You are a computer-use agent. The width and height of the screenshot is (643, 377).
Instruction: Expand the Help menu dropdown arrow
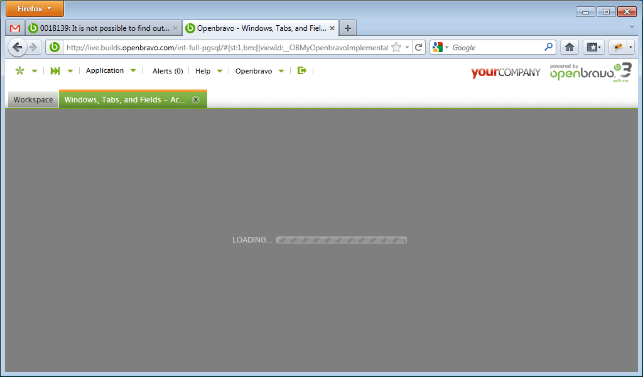220,71
